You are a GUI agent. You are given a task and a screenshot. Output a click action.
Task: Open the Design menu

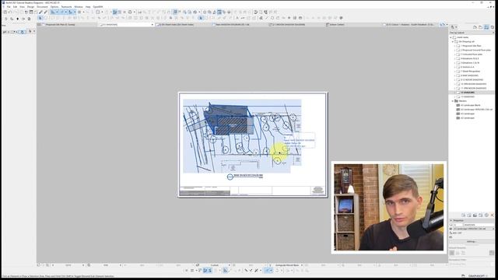(30, 7)
